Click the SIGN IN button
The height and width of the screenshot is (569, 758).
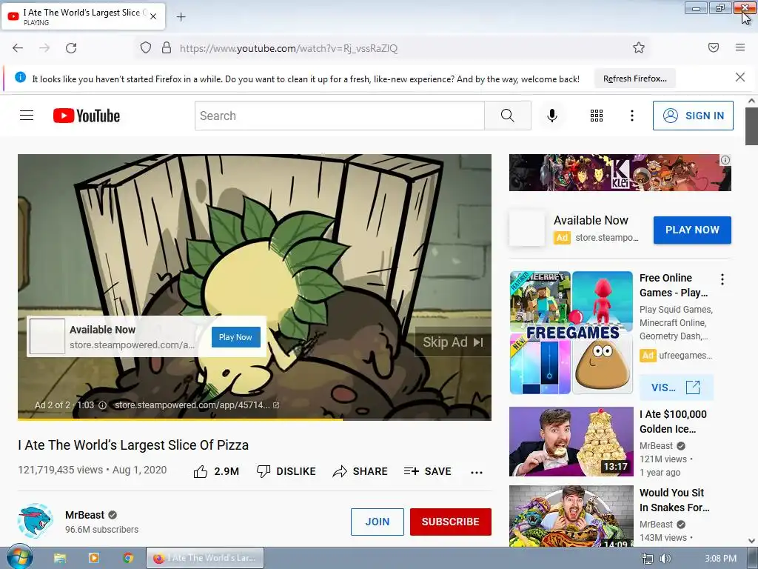pos(693,116)
